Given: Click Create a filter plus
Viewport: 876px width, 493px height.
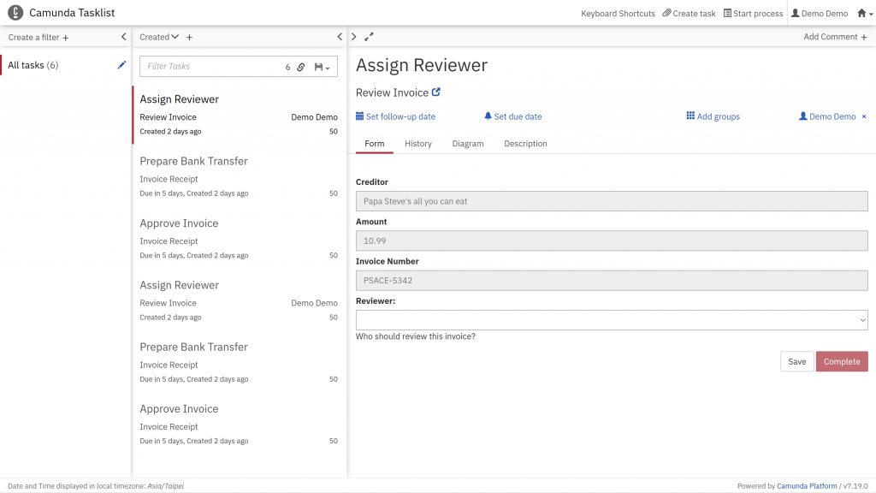Looking at the screenshot, I should (x=38, y=38).
